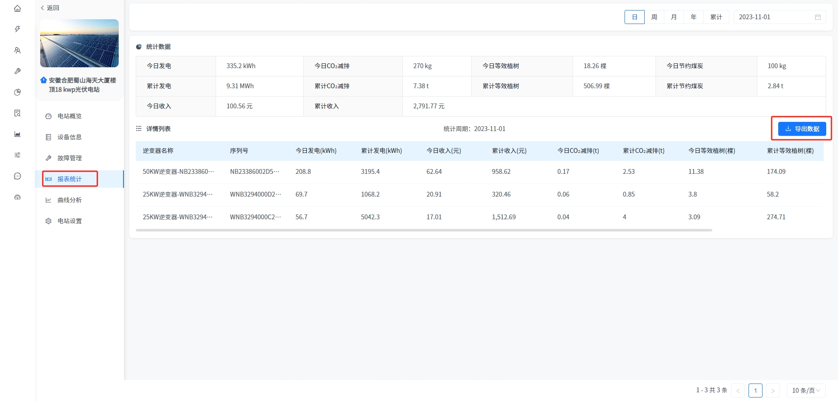Switch period to 月 (month)

click(673, 17)
